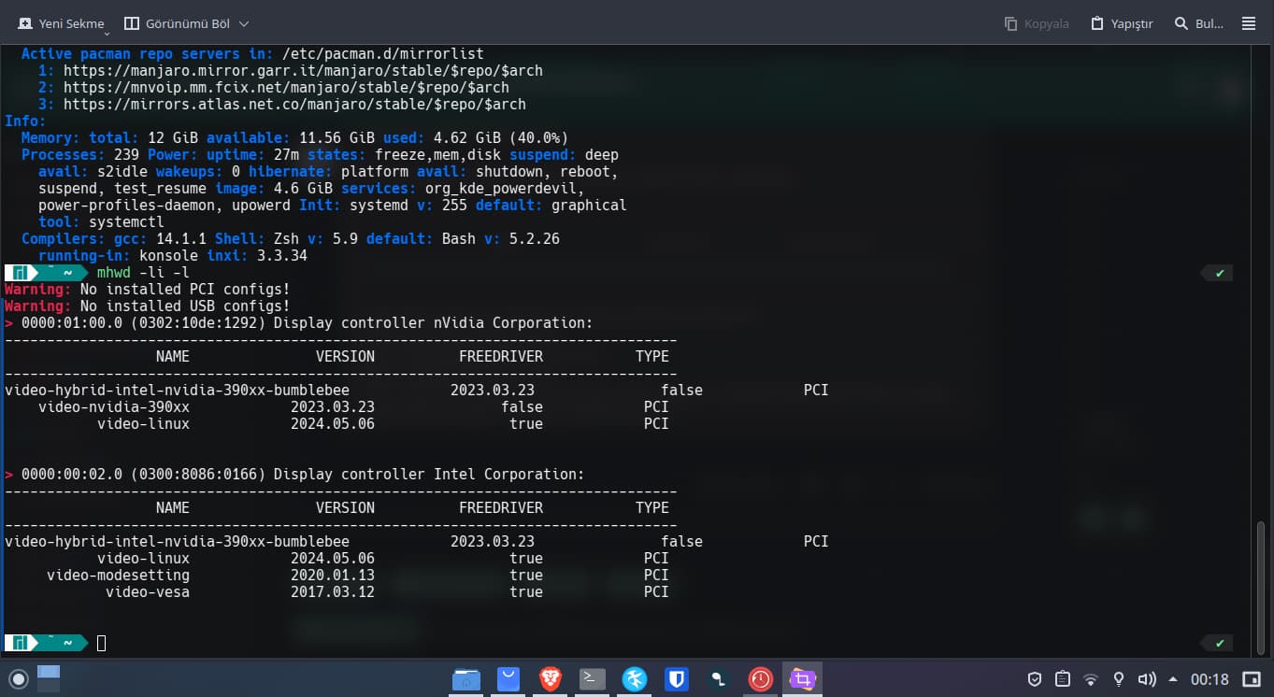Click the 'power-profiles-daemon,' text
The height and width of the screenshot is (697, 1274).
[x=131, y=206]
